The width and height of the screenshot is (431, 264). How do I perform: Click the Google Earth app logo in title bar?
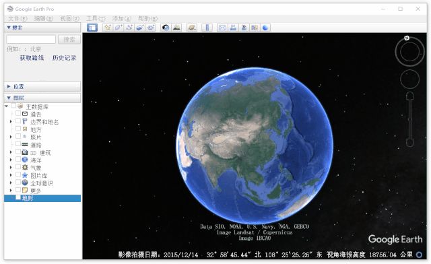click(x=10, y=9)
